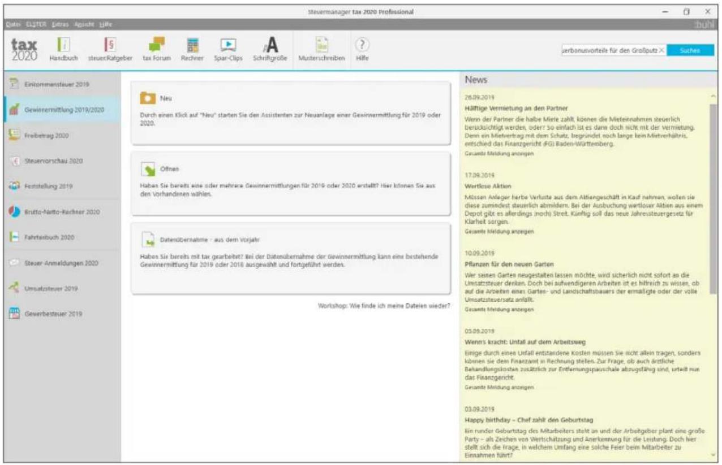Show full article for Hälftige Vermietung an den Partner

(x=498, y=153)
